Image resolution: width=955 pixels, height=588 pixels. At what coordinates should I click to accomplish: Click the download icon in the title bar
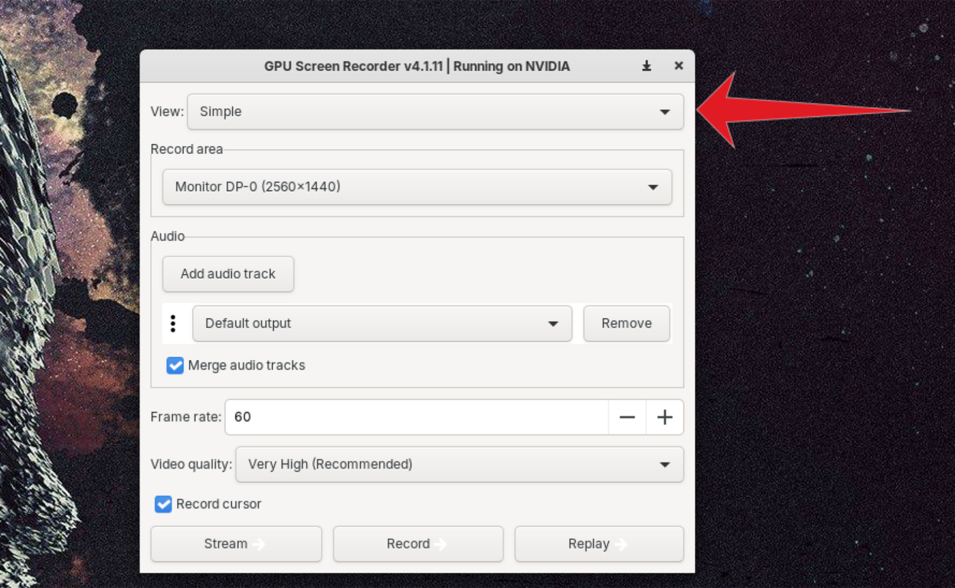coord(646,65)
